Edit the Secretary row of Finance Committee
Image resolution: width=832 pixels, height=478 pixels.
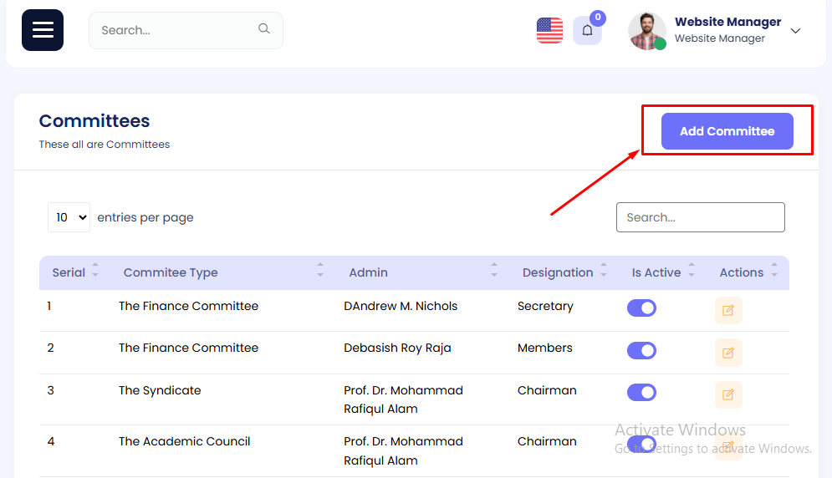point(728,310)
